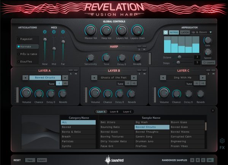This screenshot has width=228, height=165.
Task: Switch to the Layer B browser tab
Action: 114,112
